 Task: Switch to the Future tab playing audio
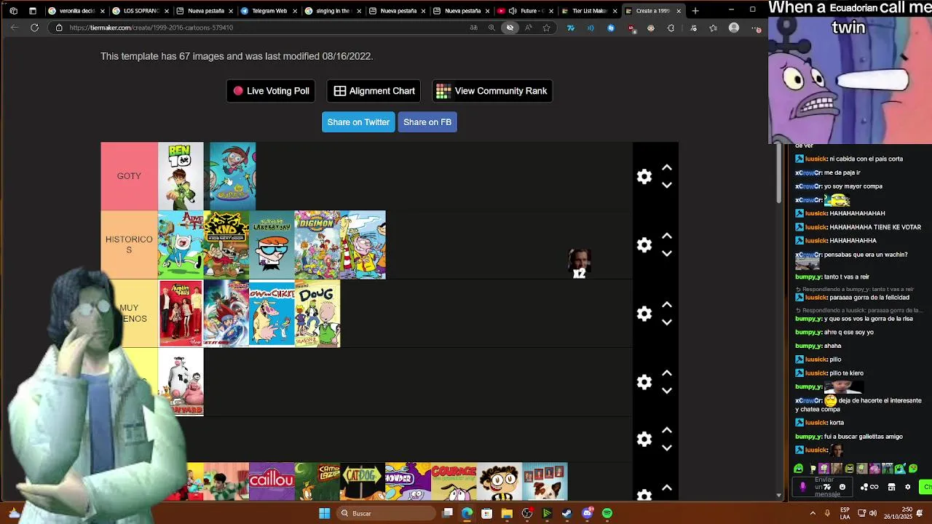[526, 11]
